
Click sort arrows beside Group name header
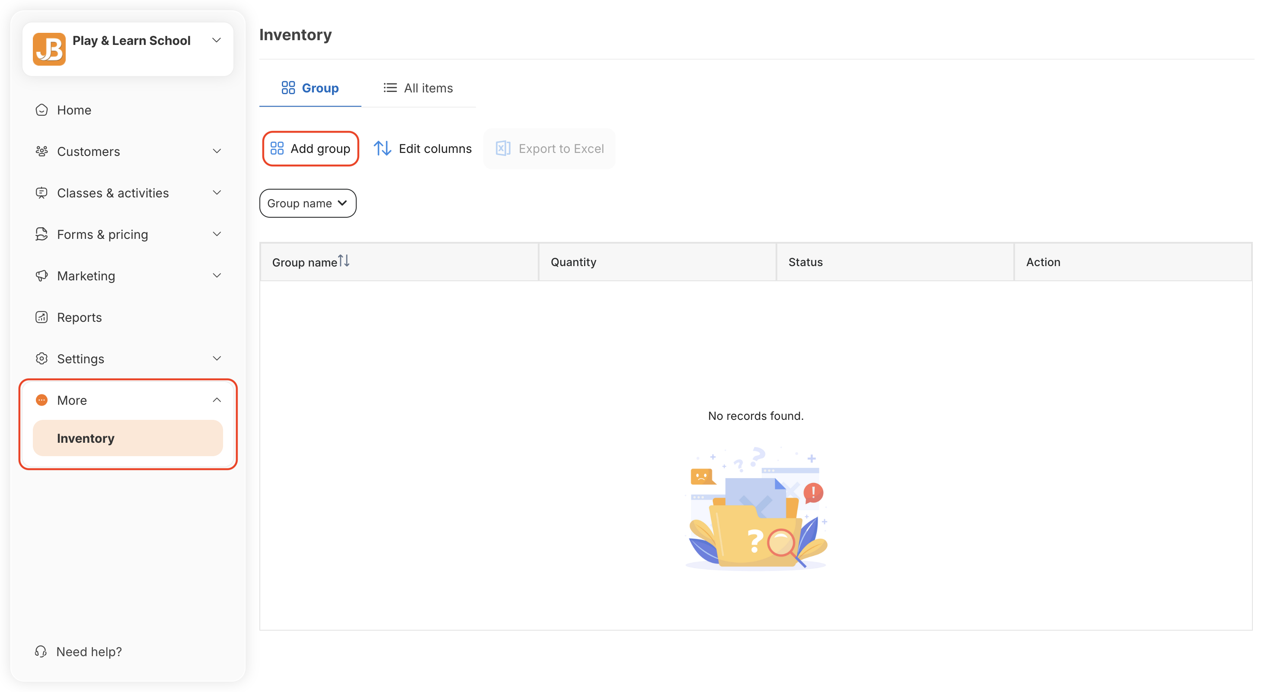click(344, 261)
